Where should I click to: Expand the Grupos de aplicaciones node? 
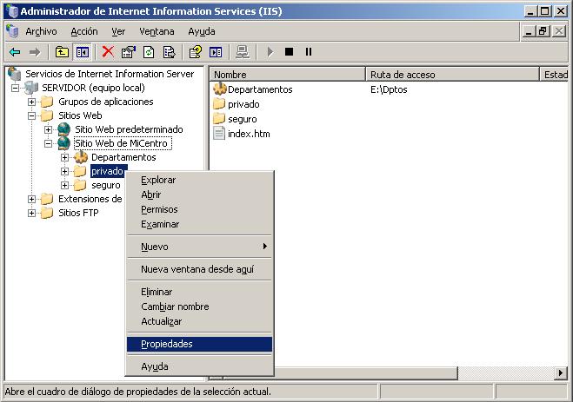pyautogui.click(x=32, y=102)
